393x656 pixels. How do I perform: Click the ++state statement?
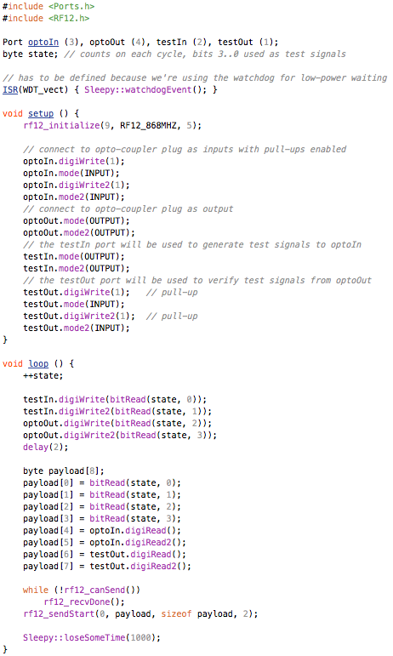(x=43, y=376)
